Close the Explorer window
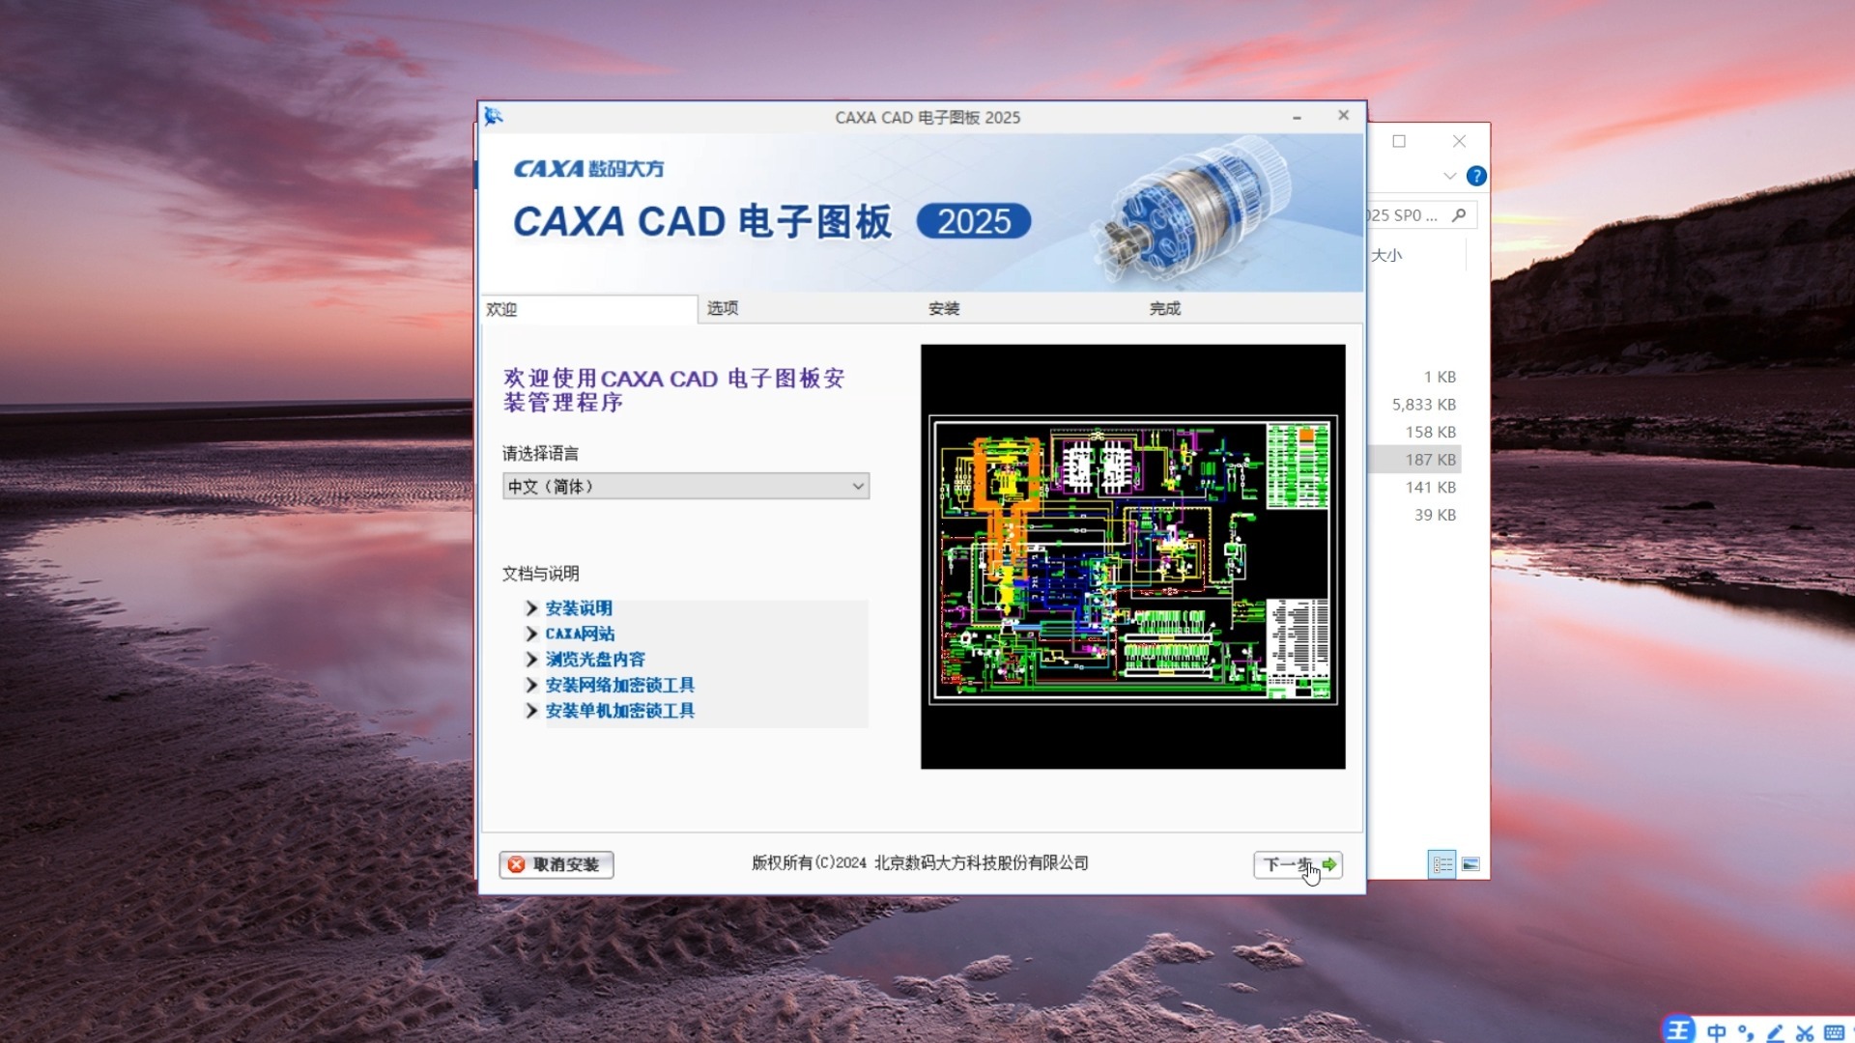The height and width of the screenshot is (1043, 1855). 1459,141
